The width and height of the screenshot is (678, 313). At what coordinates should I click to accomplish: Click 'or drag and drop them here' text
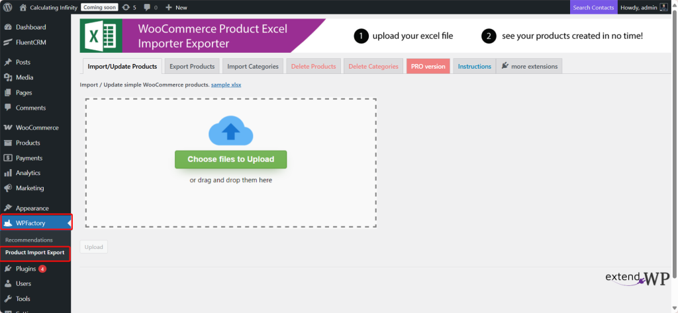coord(231,180)
